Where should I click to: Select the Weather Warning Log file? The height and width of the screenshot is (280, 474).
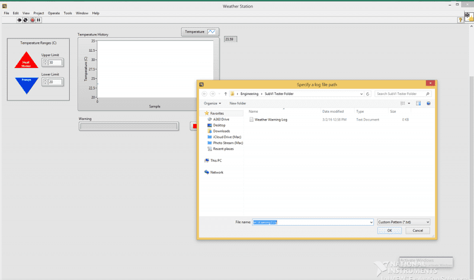click(x=270, y=119)
